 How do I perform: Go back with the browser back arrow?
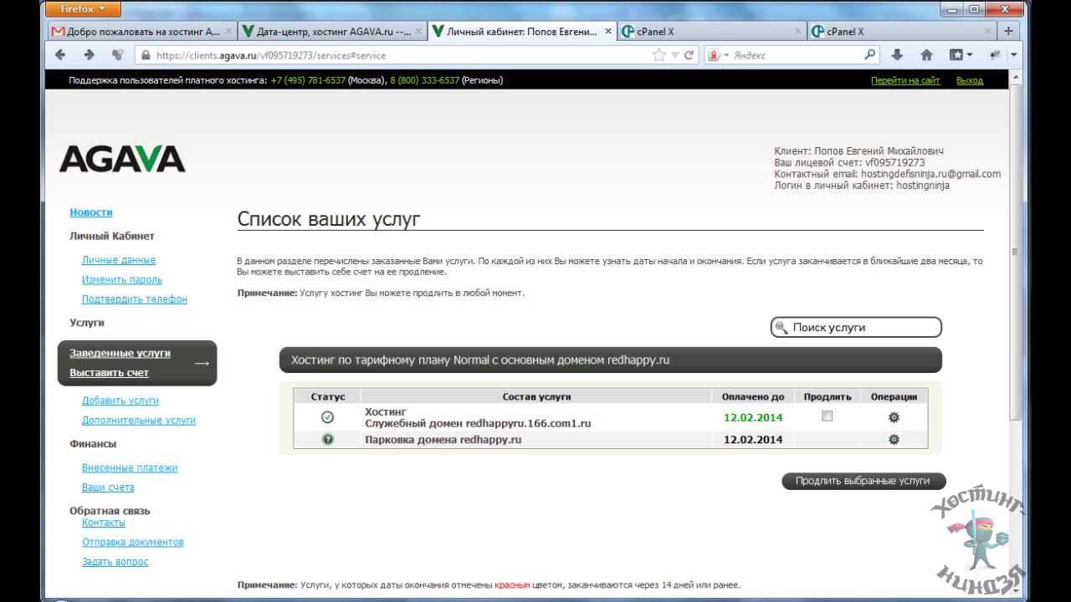60,55
